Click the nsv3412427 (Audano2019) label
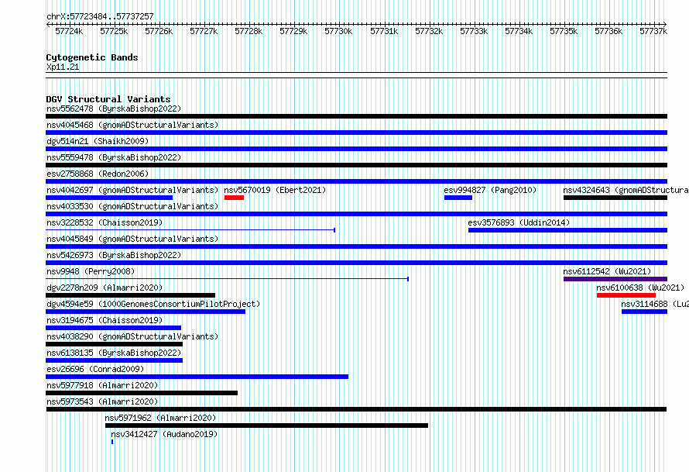Viewport: 689px width, 472px height. 164,434
